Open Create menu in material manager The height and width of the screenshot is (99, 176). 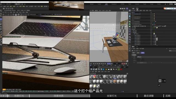93,71
